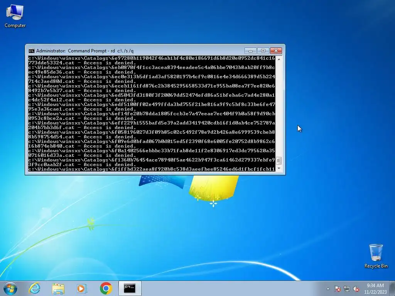
Task: Click the line with 95e3a36cae1.cat
Action: 82,109
